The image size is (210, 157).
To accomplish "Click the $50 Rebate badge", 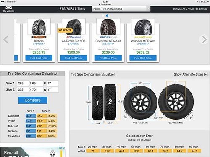I will [x=65, y=30].
